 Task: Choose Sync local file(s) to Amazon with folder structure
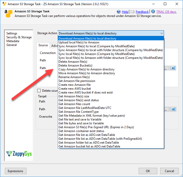tap(111, 58)
